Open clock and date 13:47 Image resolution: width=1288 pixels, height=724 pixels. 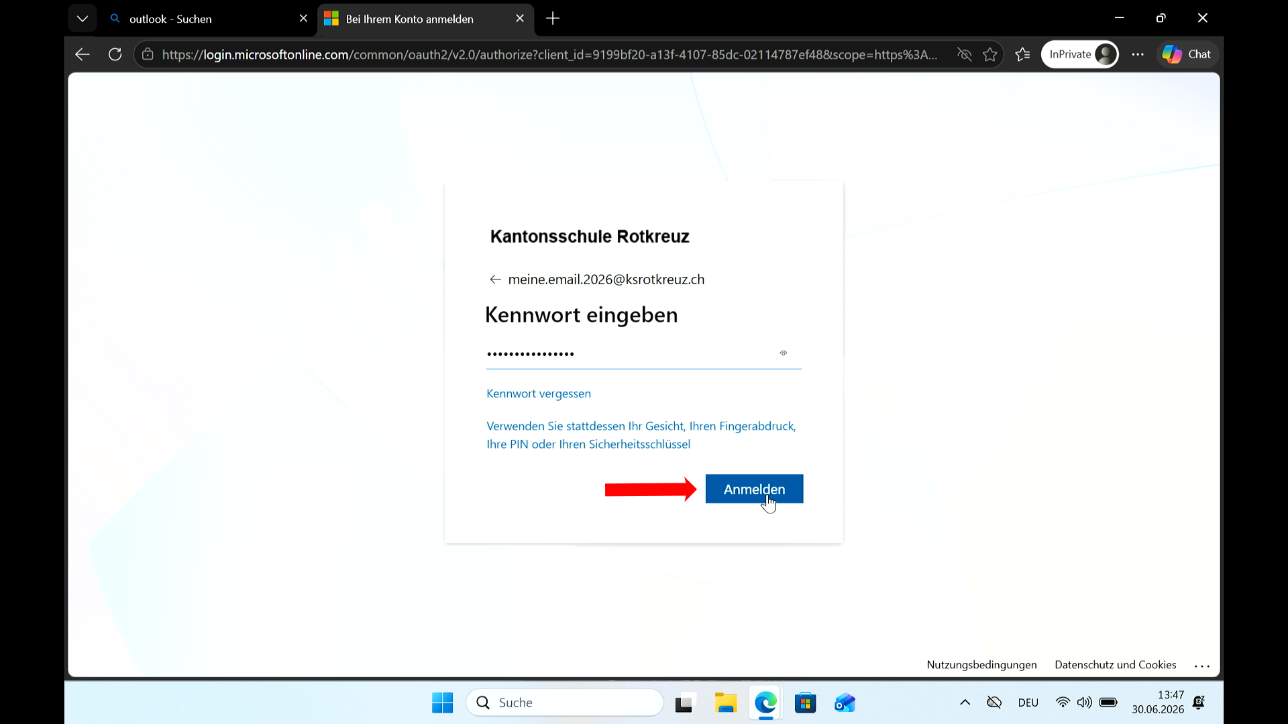click(1158, 703)
